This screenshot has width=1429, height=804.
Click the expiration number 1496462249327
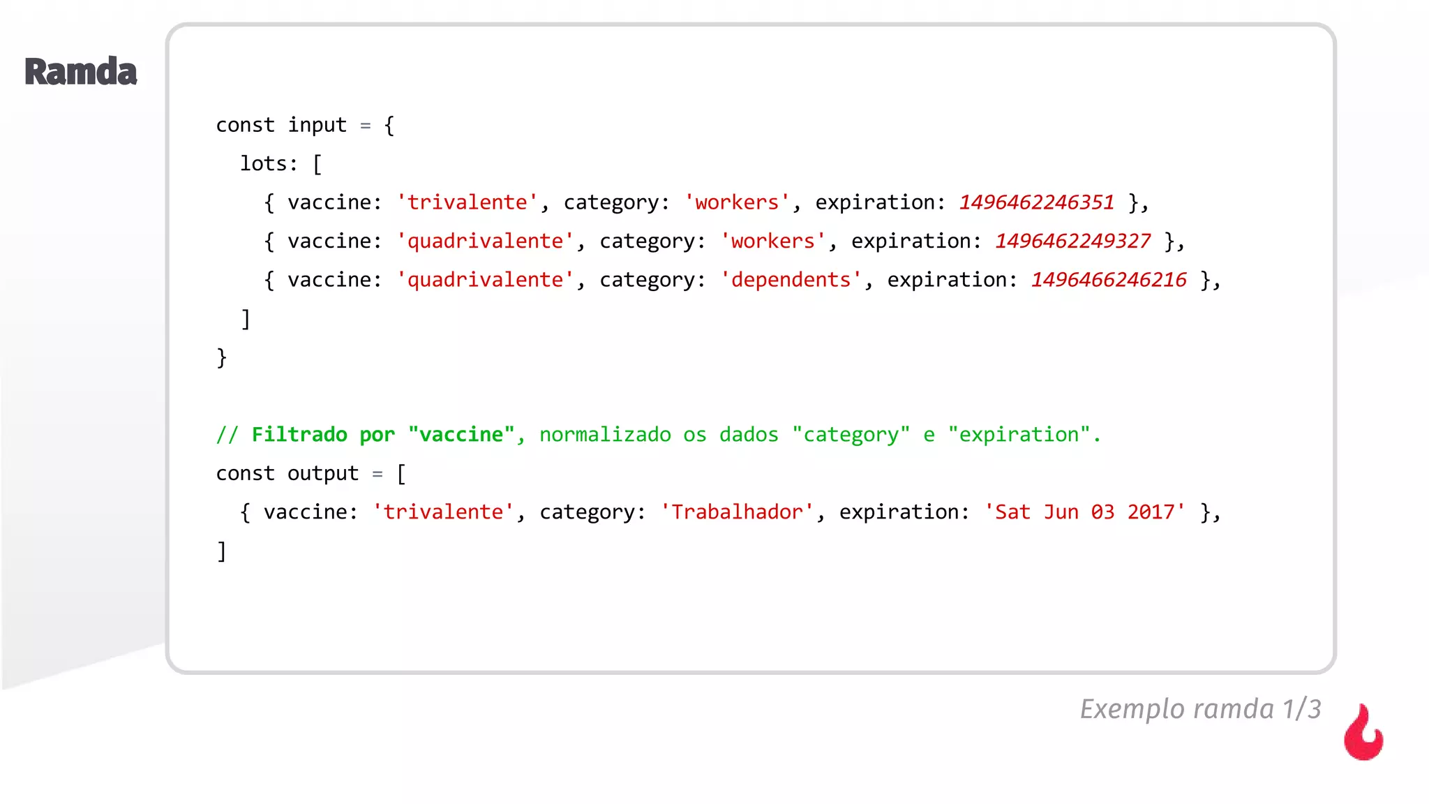pos(1072,241)
